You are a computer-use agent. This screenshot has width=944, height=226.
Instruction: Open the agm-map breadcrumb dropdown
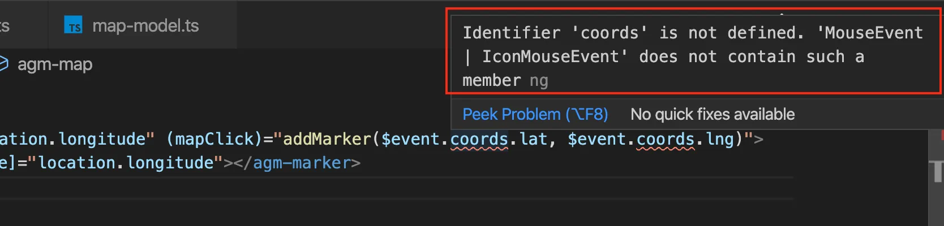54,64
